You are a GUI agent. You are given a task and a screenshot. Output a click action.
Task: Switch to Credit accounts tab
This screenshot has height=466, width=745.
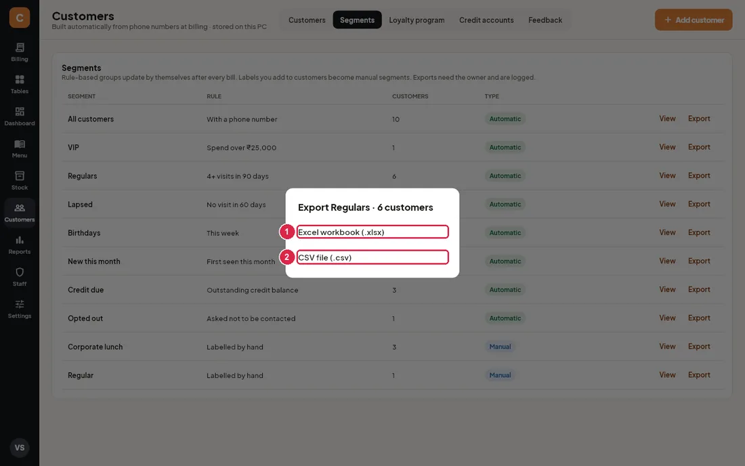(486, 20)
